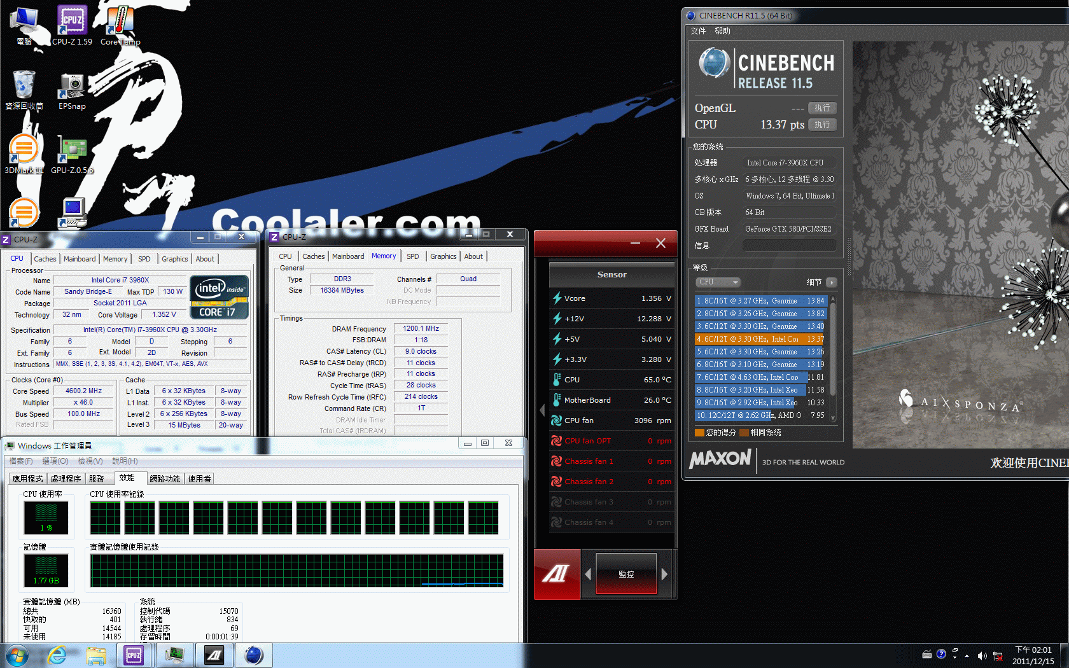Open Task Manager Options menu

point(55,461)
